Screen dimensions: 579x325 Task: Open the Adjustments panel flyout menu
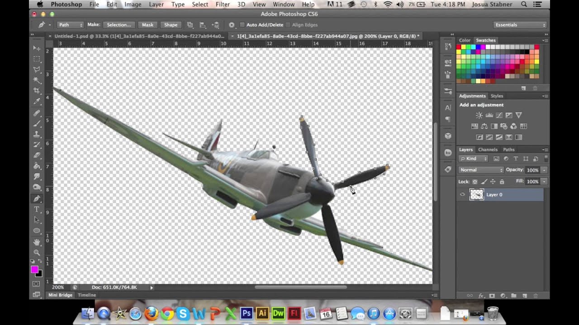click(546, 96)
